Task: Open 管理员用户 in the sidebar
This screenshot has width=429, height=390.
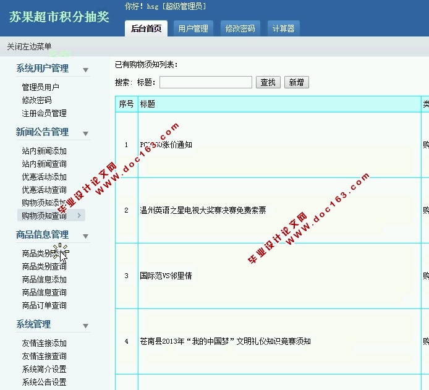Action: [41, 87]
